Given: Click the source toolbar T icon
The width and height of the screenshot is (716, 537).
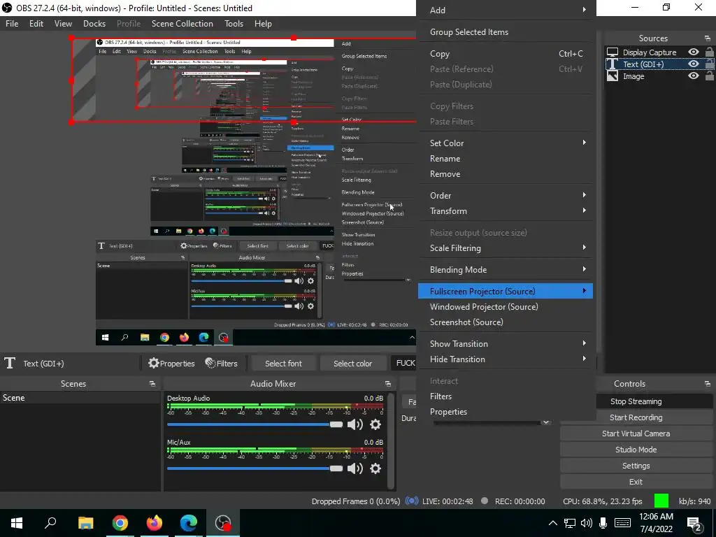Looking at the screenshot, I should (x=10, y=363).
